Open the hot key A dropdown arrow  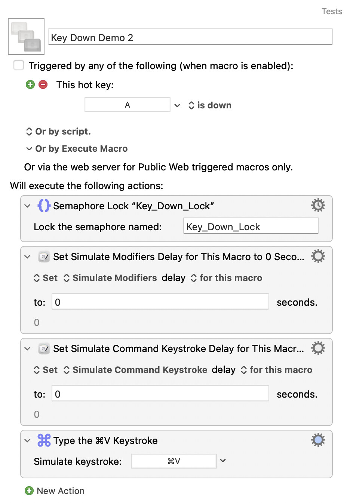(x=178, y=105)
